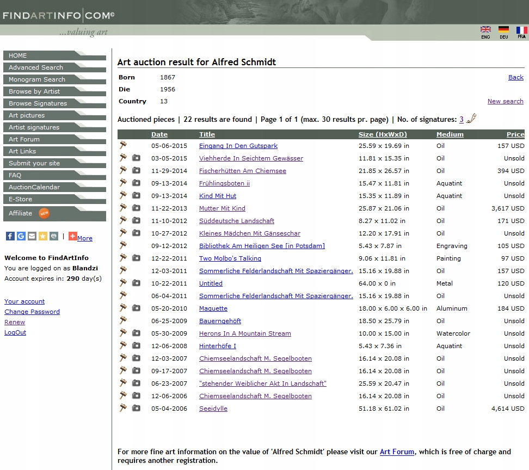Viewport: 529px width, 470px height.
Task: Click gavel icon for Bauerngehöft row
Action: pyautogui.click(x=123, y=320)
